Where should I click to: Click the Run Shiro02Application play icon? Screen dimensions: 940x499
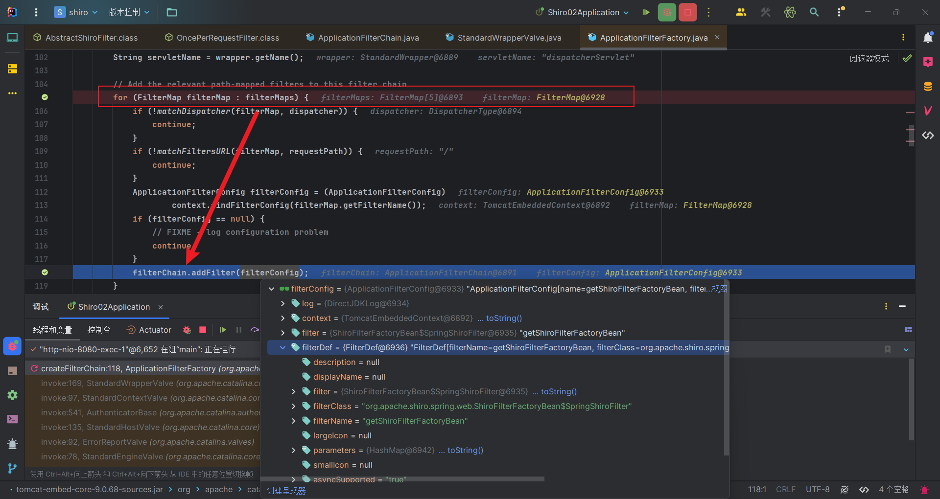coord(646,12)
